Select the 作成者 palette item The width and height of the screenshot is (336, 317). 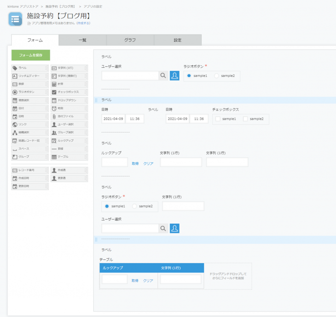[69, 170]
